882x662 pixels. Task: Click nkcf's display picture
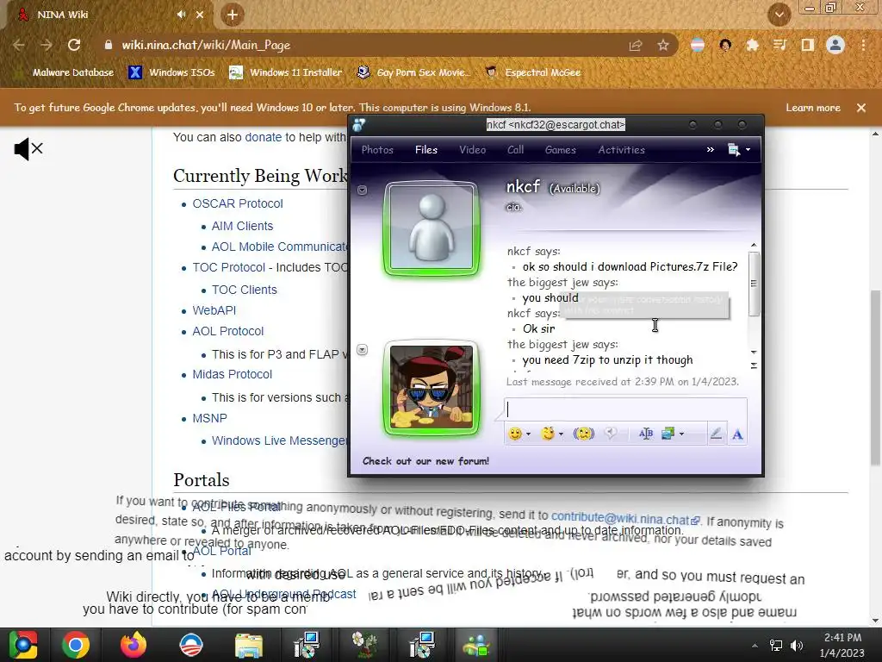[x=432, y=228]
